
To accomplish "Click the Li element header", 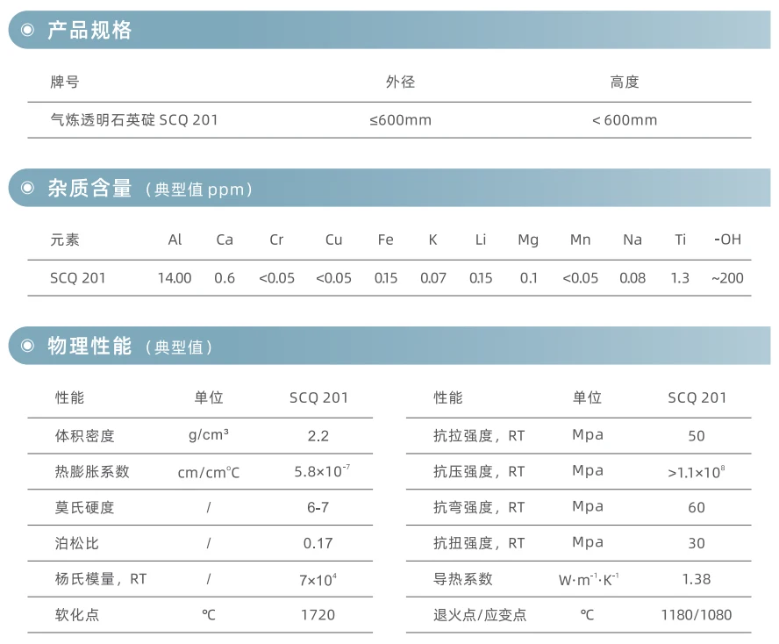I will (x=481, y=240).
